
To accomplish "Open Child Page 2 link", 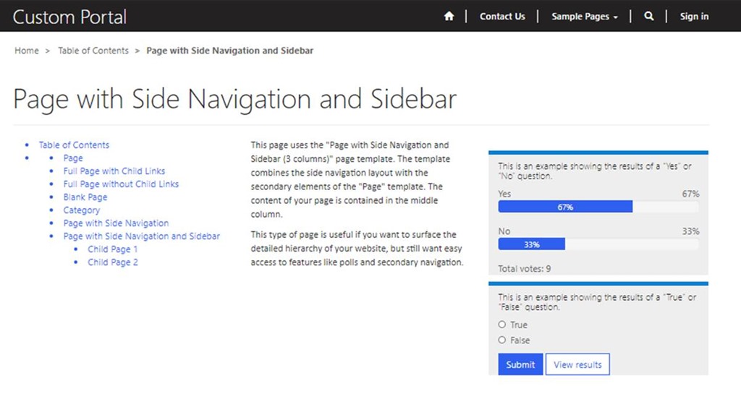I will click(x=112, y=262).
